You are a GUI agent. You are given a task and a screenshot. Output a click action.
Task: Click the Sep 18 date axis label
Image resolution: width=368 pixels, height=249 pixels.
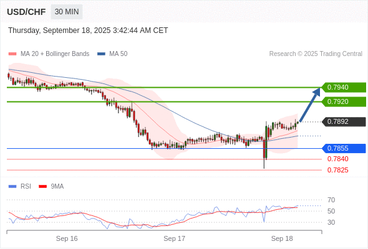[x=282, y=238]
